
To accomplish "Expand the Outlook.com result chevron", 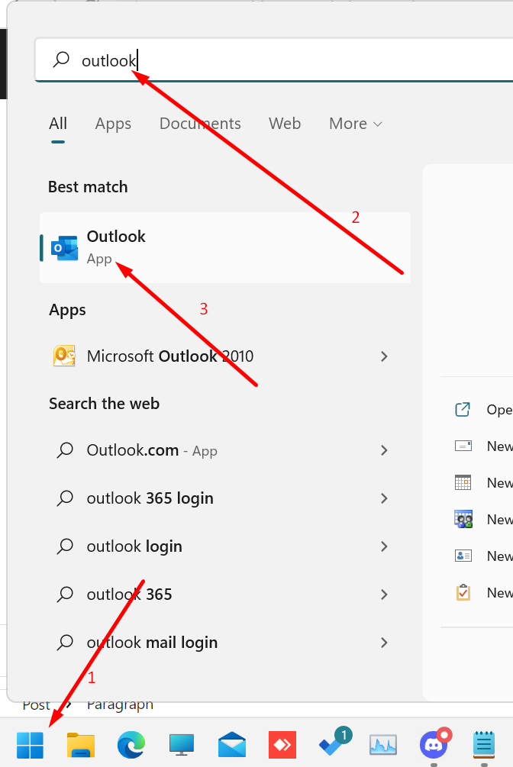I will coord(384,450).
